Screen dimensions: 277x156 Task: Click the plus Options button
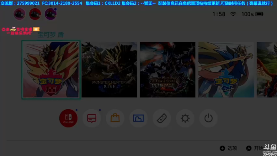[x=229, y=148]
